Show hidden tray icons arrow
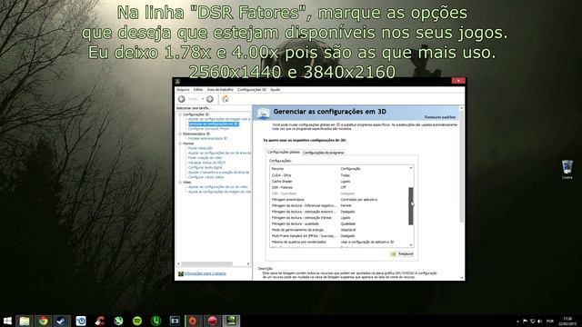 (517, 321)
